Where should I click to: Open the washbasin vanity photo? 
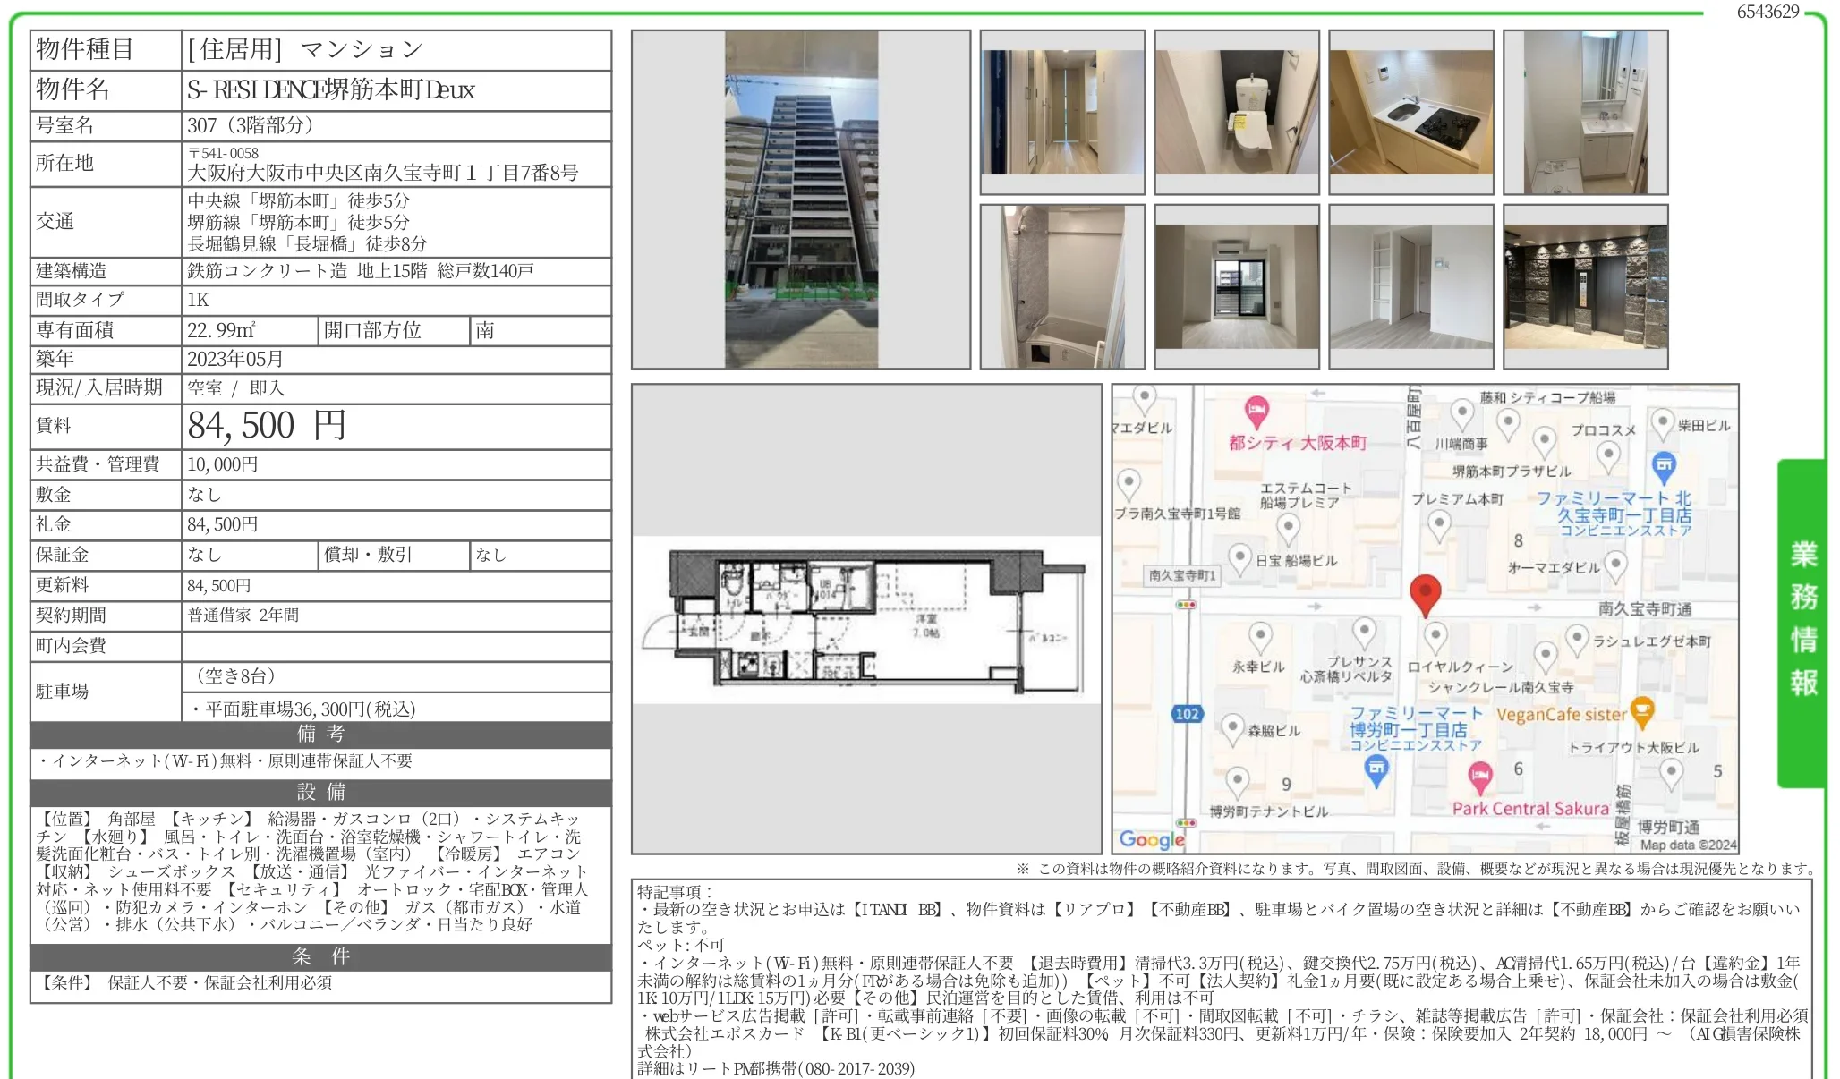1586,112
